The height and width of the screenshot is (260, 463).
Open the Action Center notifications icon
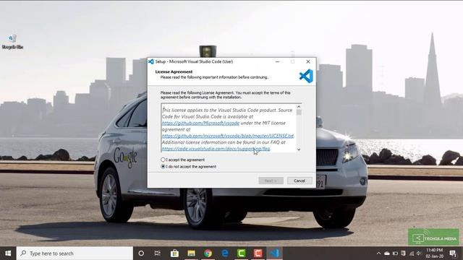pos(453,253)
